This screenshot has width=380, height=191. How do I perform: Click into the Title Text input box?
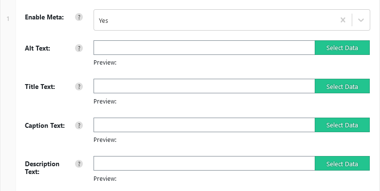click(204, 86)
